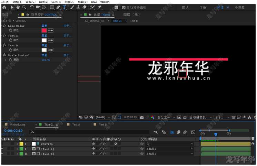Viewport: 257px width, 166px height.
Task: Select the Rectangle shape tool
Action: 52,7
